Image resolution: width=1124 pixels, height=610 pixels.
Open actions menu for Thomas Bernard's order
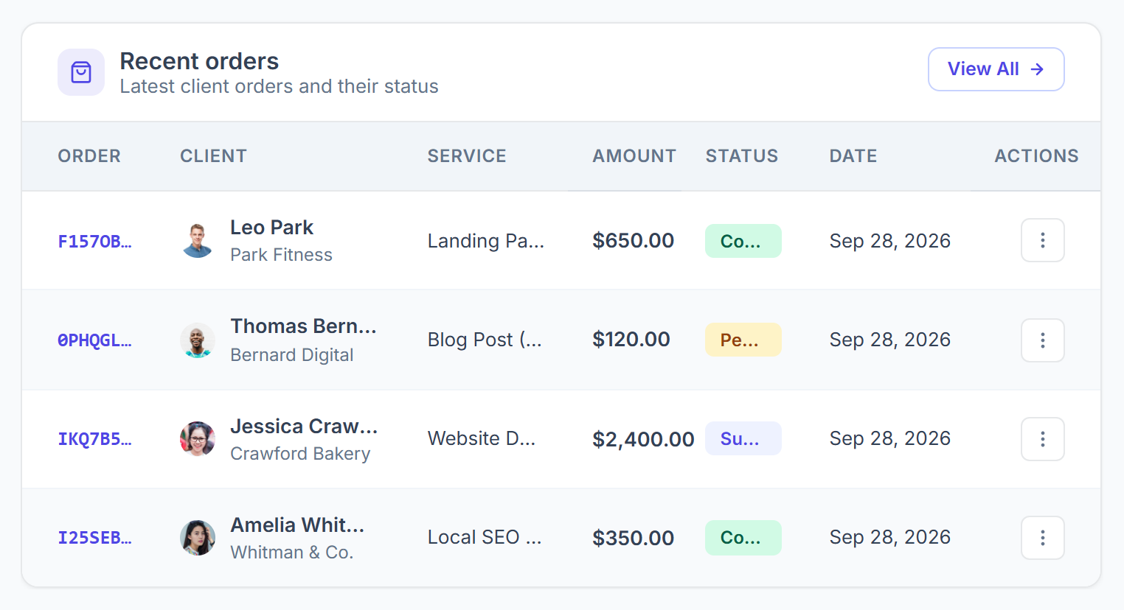click(1042, 340)
